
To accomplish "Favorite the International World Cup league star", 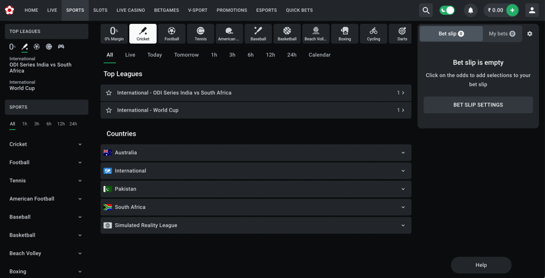I will click(109, 111).
